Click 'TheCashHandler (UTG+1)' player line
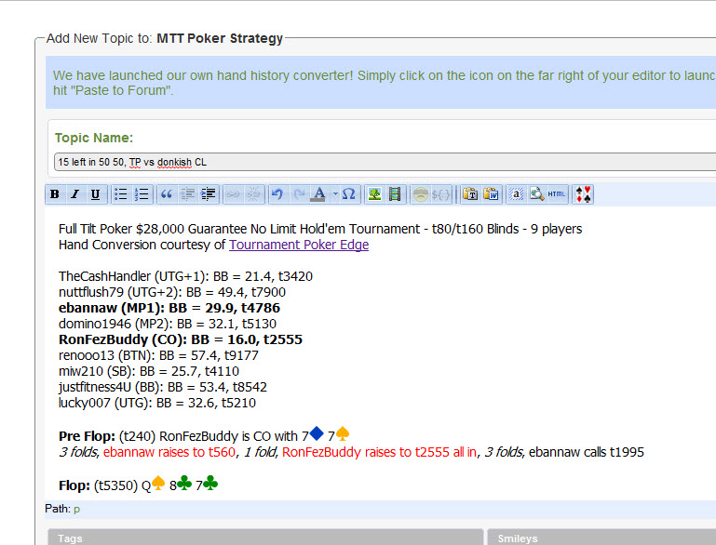The image size is (716, 545). (185, 276)
